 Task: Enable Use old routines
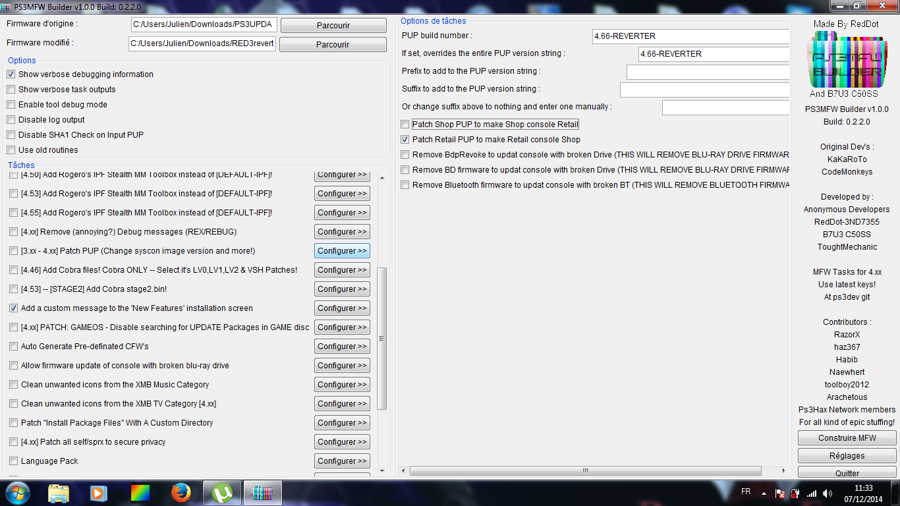tap(11, 150)
